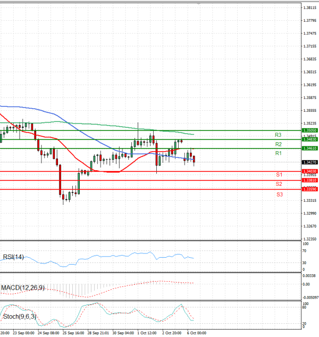Select the R2 resistance label

tap(278, 144)
